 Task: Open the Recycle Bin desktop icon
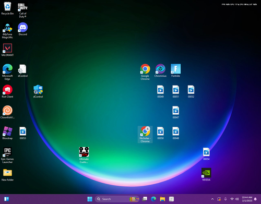click(7, 8)
